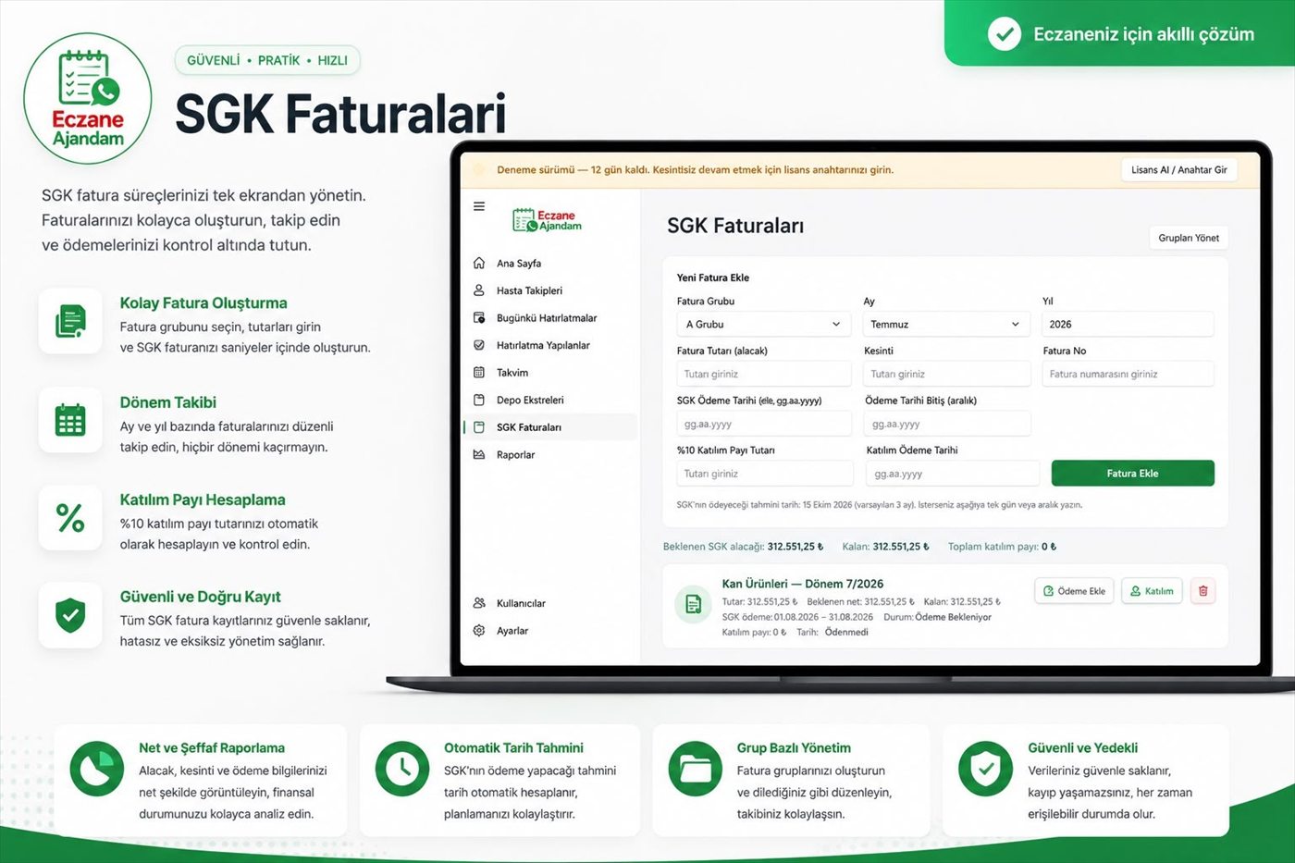The height and width of the screenshot is (863, 1295).
Task: Click the Eczane Ajandam logo in app sidebar
Action: pos(548,220)
